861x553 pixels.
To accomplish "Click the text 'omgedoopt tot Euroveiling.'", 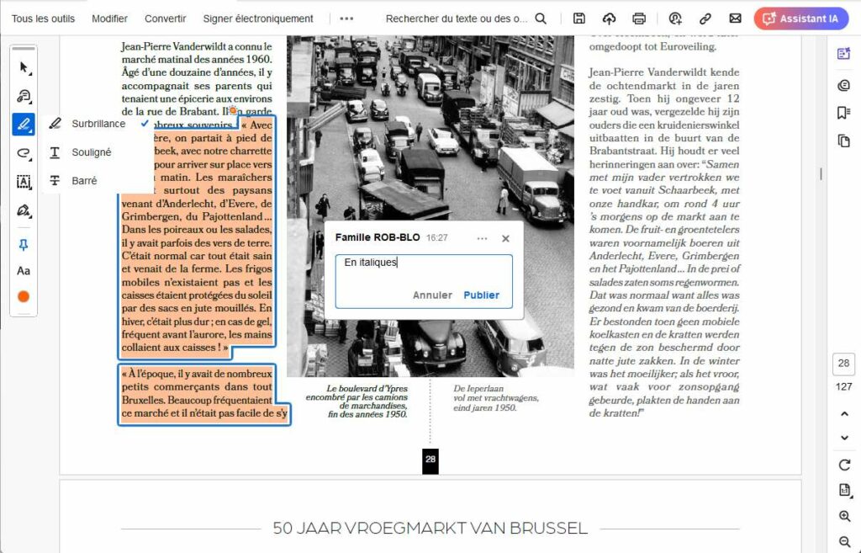I will click(x=652, y=47).
